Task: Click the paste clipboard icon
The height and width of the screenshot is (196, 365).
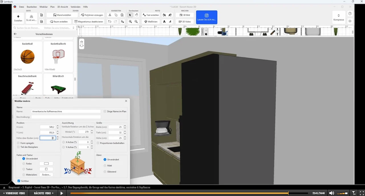Action: [x=122, y=15]
